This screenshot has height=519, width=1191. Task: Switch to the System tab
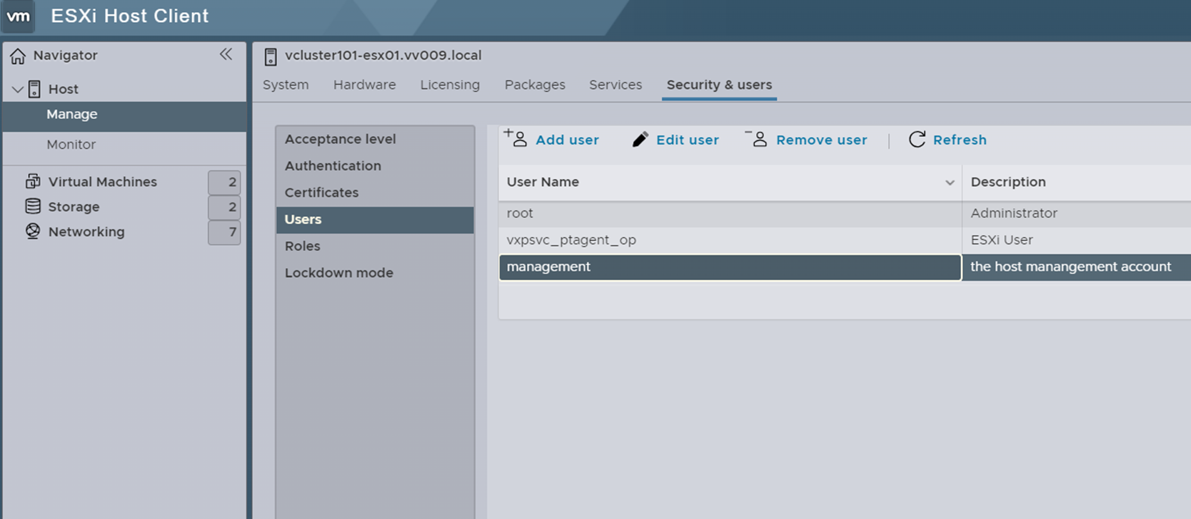tap(286, 85)
